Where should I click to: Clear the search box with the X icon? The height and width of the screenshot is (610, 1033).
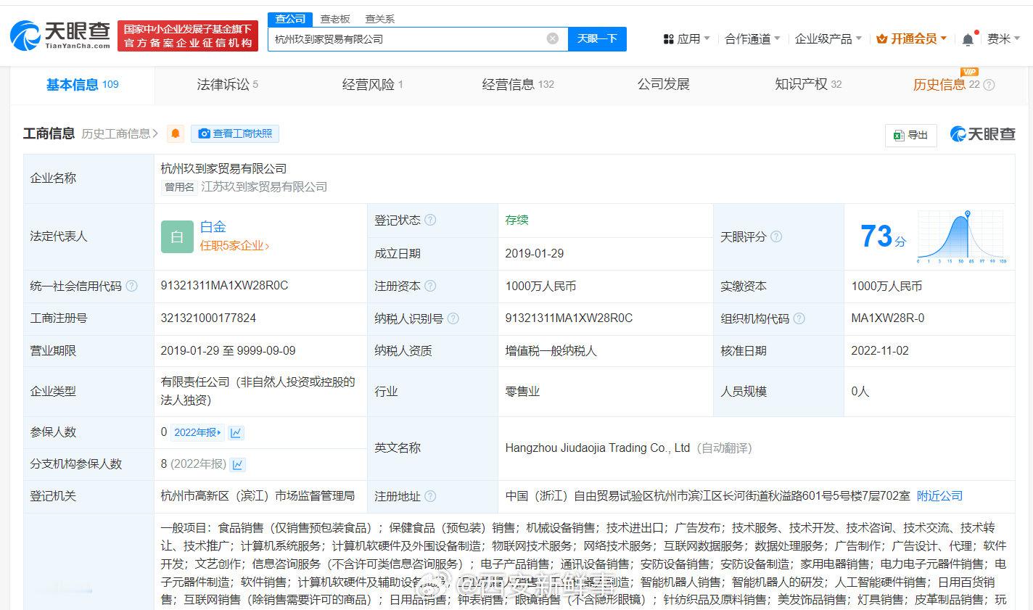(553, 38)
